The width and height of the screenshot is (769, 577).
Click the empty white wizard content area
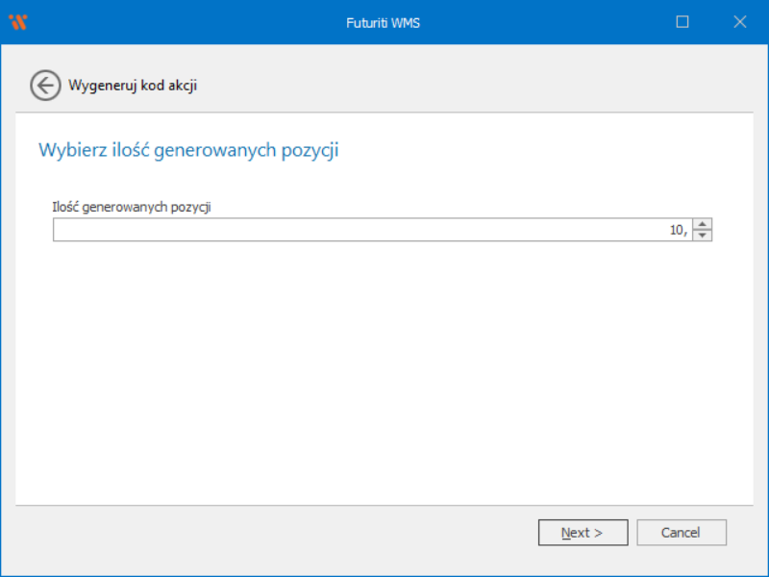[384, 375]
